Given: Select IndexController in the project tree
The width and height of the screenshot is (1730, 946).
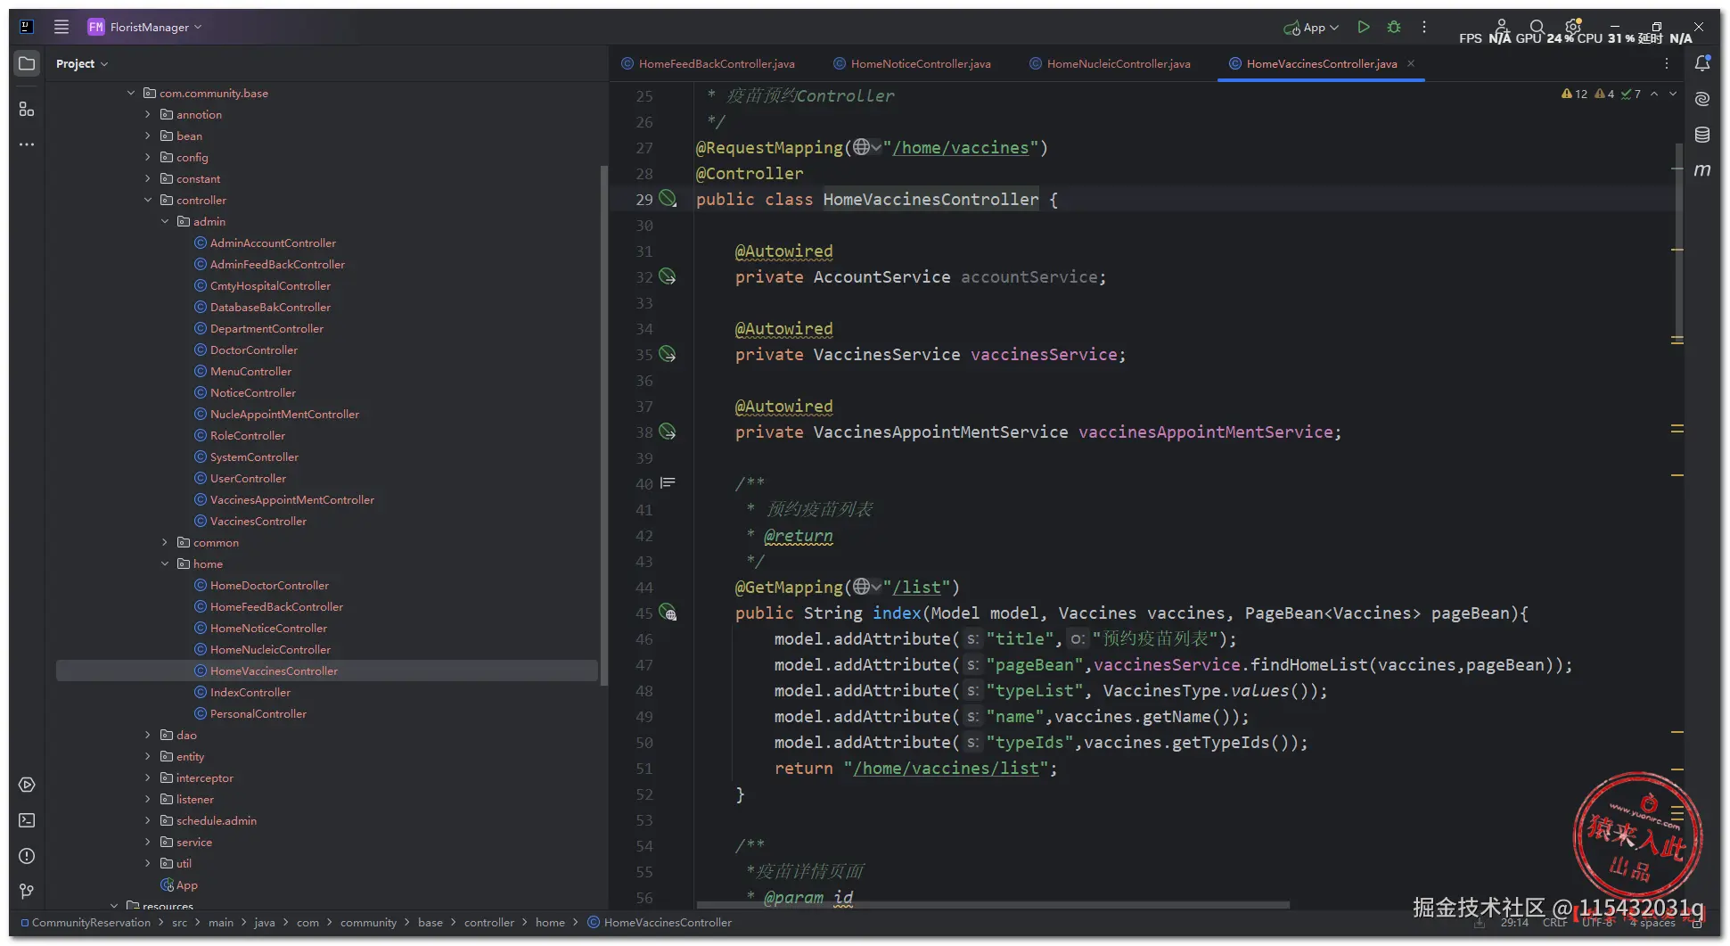Looking at the screenshot, I should [250, 693].
